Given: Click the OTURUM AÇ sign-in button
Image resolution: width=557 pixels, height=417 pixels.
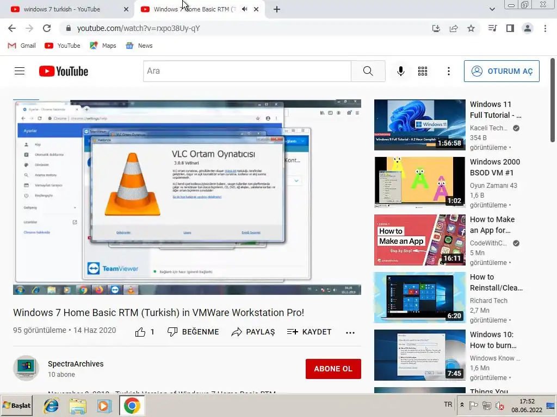Looking at the screenshot, I should pyautogui.click(x=502, y=71).
